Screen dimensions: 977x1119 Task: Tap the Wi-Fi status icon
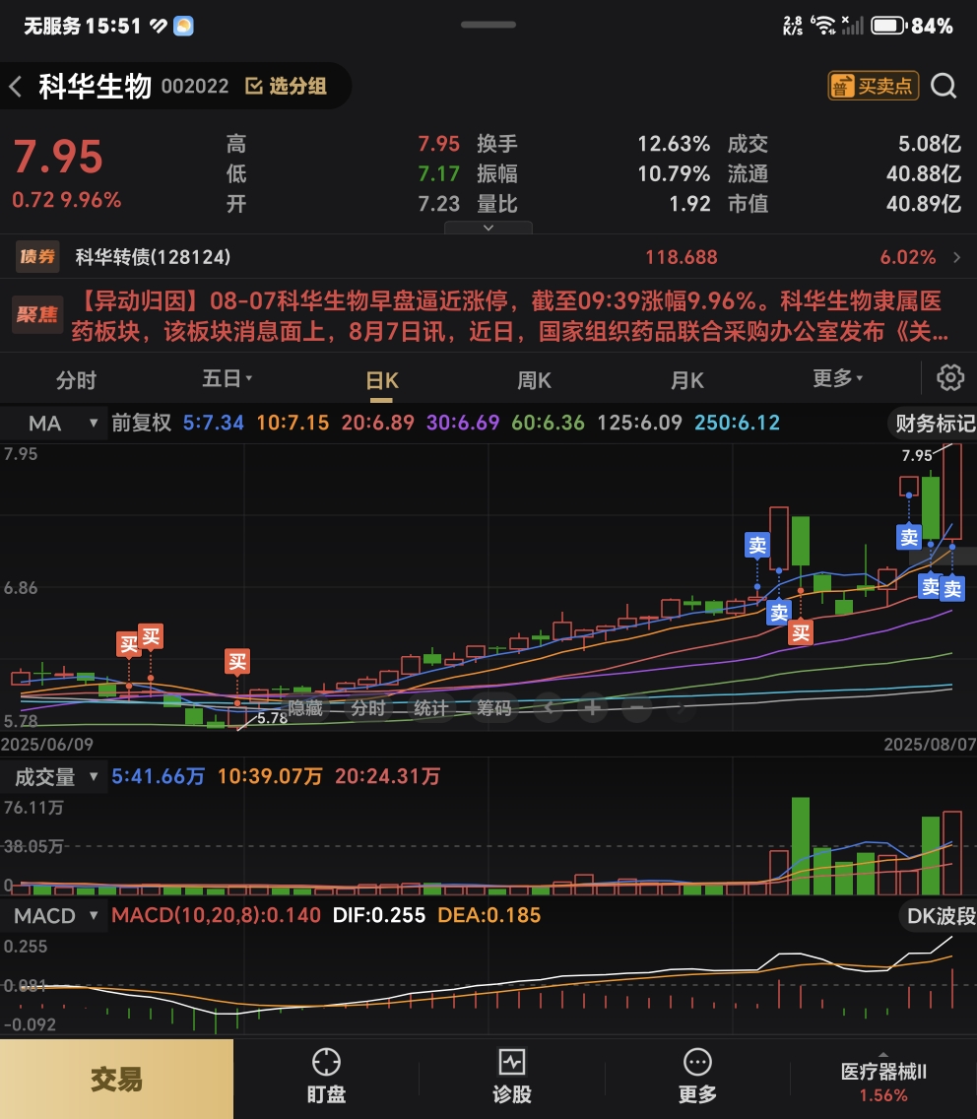[x=824, y=27]
